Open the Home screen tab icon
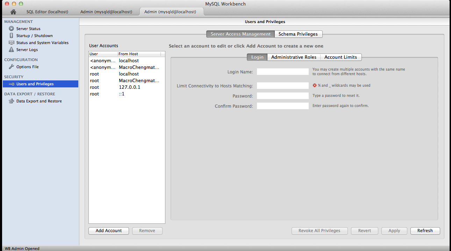The width and height of the screenshot is (451, 251). click(13, 12)
